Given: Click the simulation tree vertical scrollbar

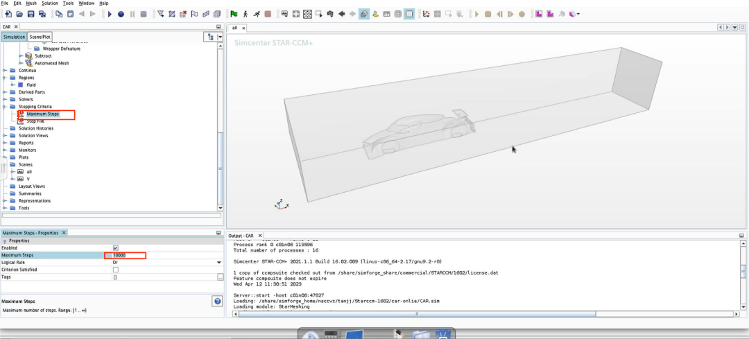Looking at the screenshot, I should click(221, 167).
